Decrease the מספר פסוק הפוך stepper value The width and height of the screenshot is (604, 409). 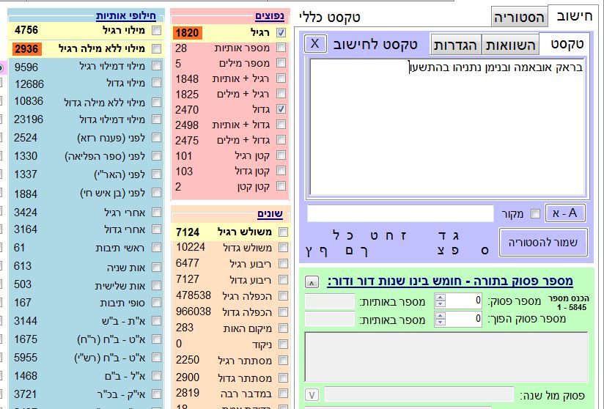pos(440,323)
